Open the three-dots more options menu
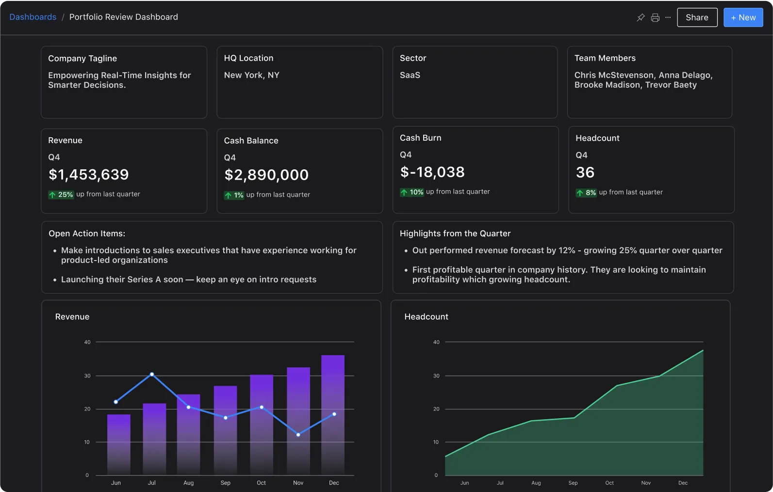Image resolution: width=773 pixels, height=492 pixels. point(668,17)
